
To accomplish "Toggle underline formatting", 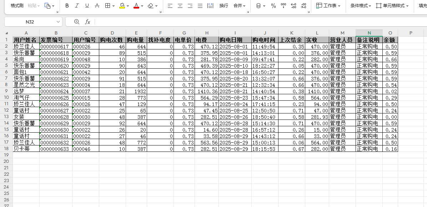I will (x=87, y=6).
